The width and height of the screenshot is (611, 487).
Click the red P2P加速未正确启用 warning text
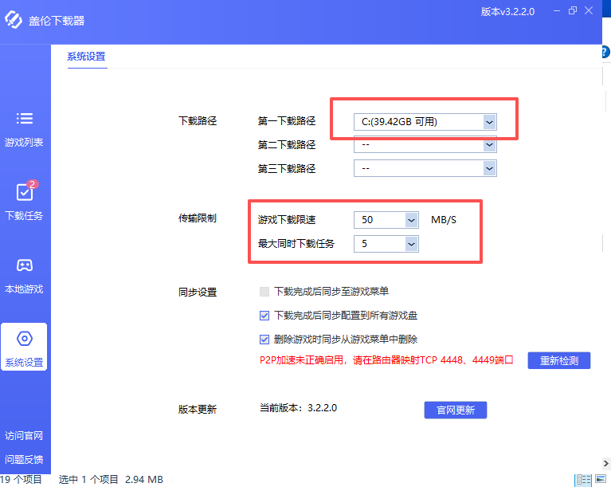click(386, 360)
